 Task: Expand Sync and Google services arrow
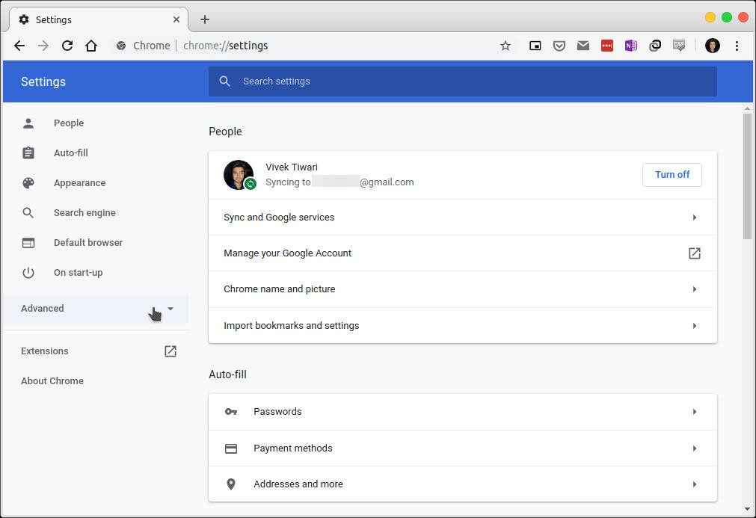point(694,218)
